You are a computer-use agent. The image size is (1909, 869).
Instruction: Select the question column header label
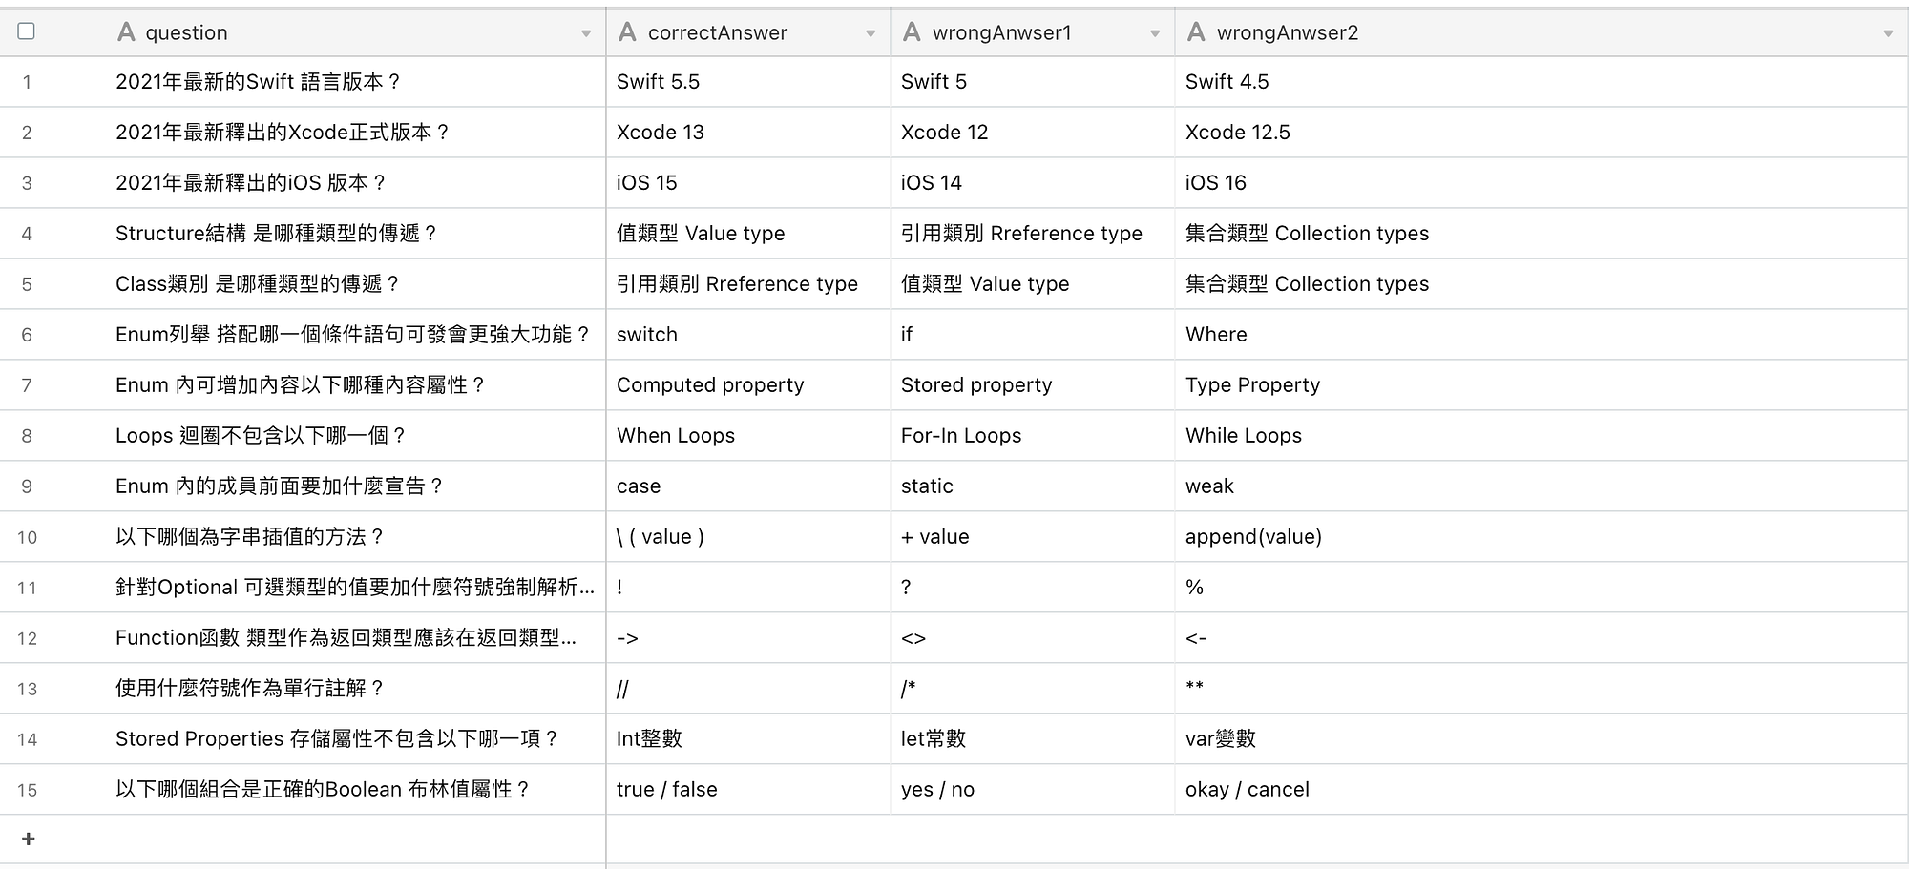pos(186,31)
